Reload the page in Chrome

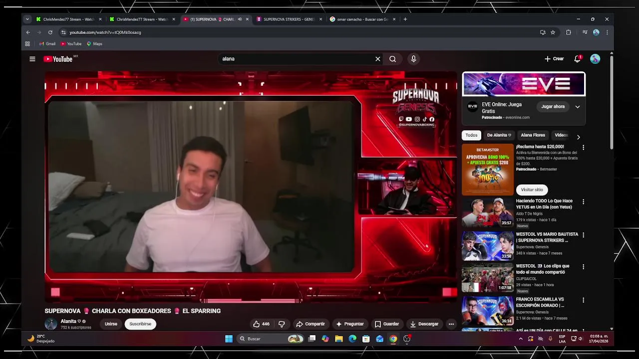(x=50, y=32)
